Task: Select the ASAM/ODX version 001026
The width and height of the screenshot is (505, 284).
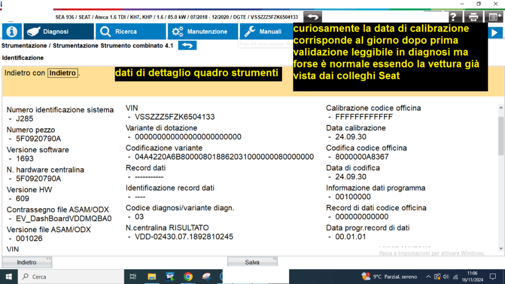Action: pos(29,239)
